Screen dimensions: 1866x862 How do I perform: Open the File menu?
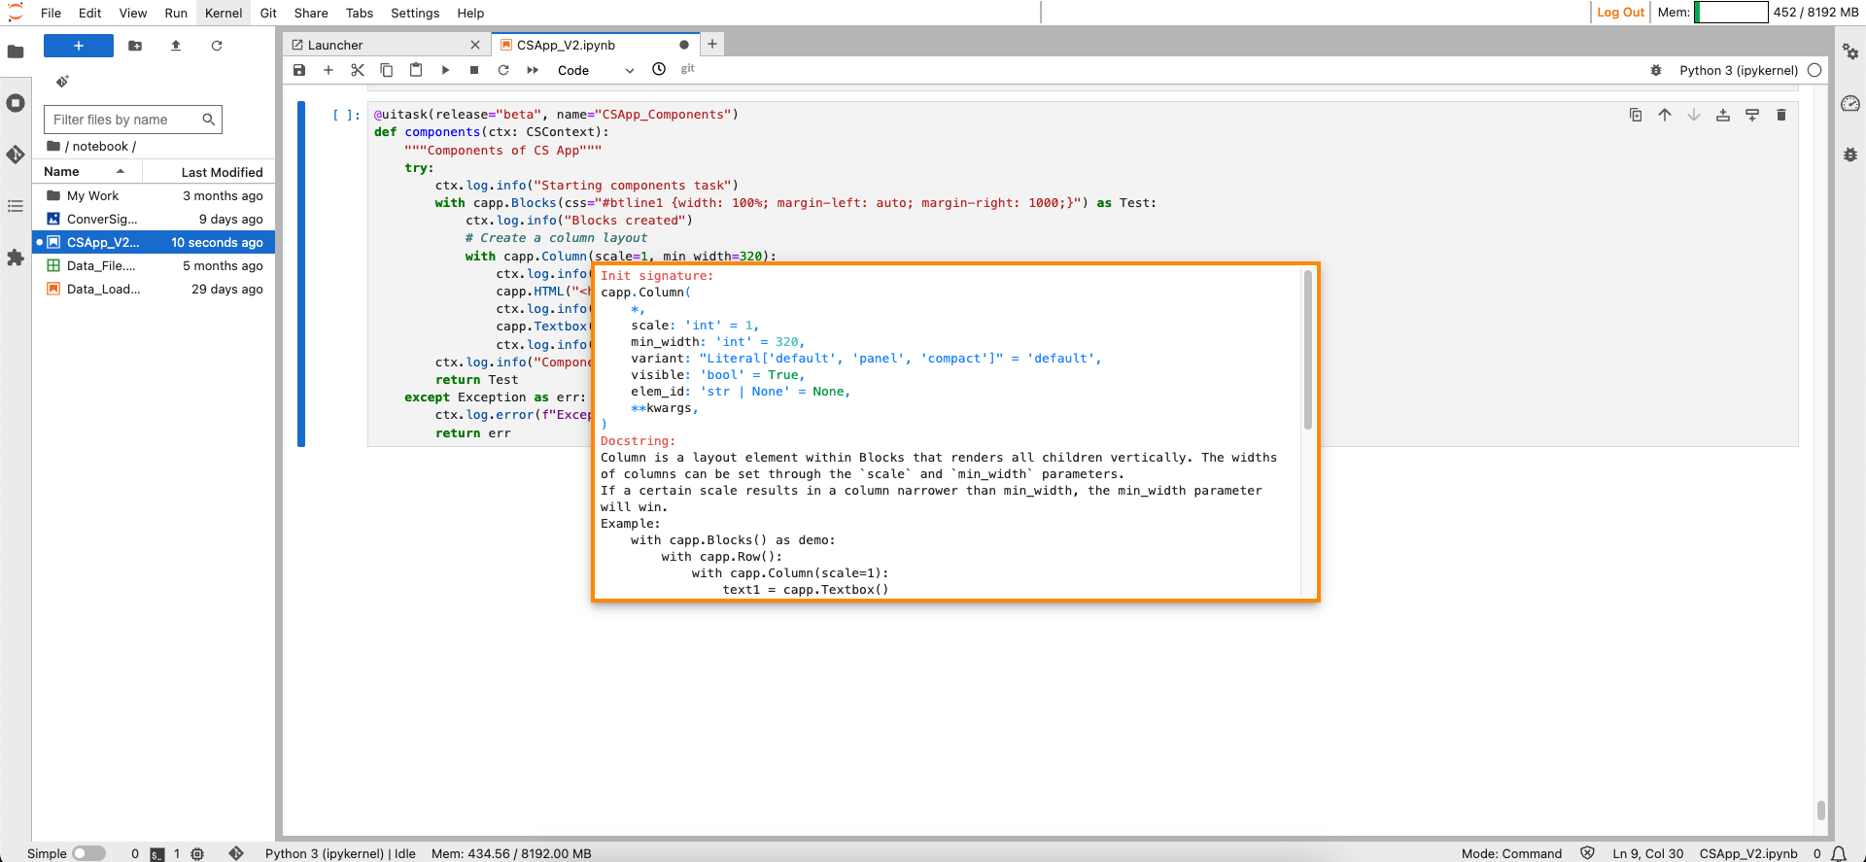52,13
